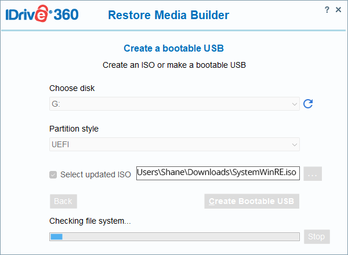348x255 pixels.
Task: Click the Back button
Action: [63, 201]
